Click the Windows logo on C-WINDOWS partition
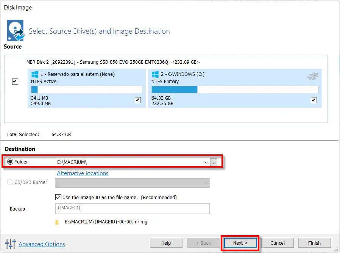 point(155,74)
